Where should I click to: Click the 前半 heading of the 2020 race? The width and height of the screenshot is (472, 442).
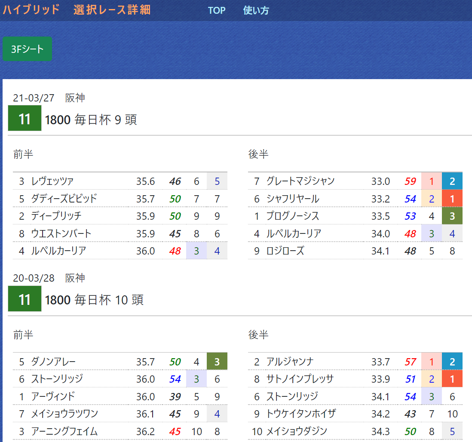[x=23, y=335]
